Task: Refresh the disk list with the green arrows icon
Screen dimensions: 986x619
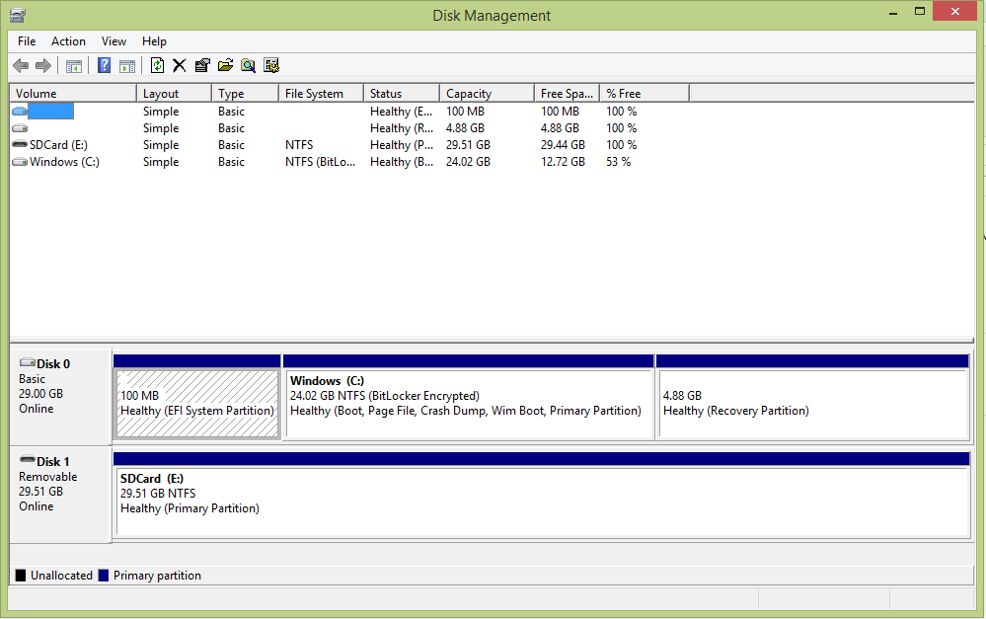Action: [157, 65]
